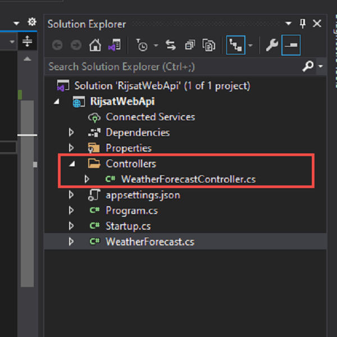Select appsettings.json file

[x=143, y=195]
